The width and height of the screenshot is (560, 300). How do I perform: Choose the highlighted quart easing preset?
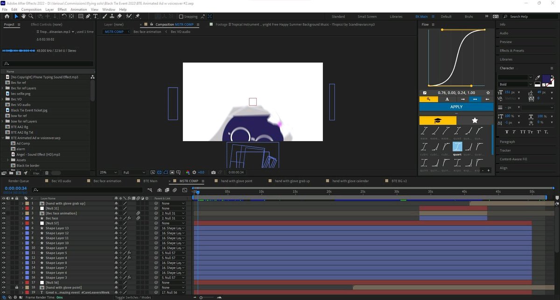pos(457,149)
